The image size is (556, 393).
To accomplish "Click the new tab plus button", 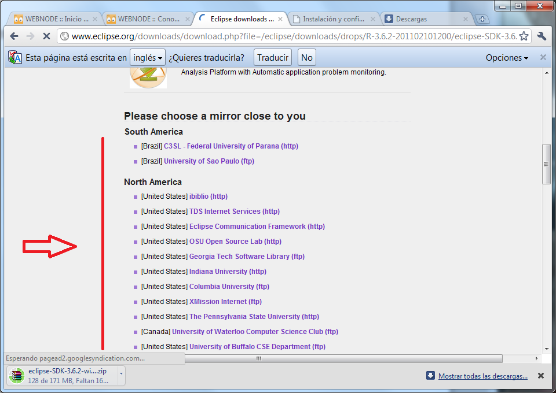I will (482, 19).
